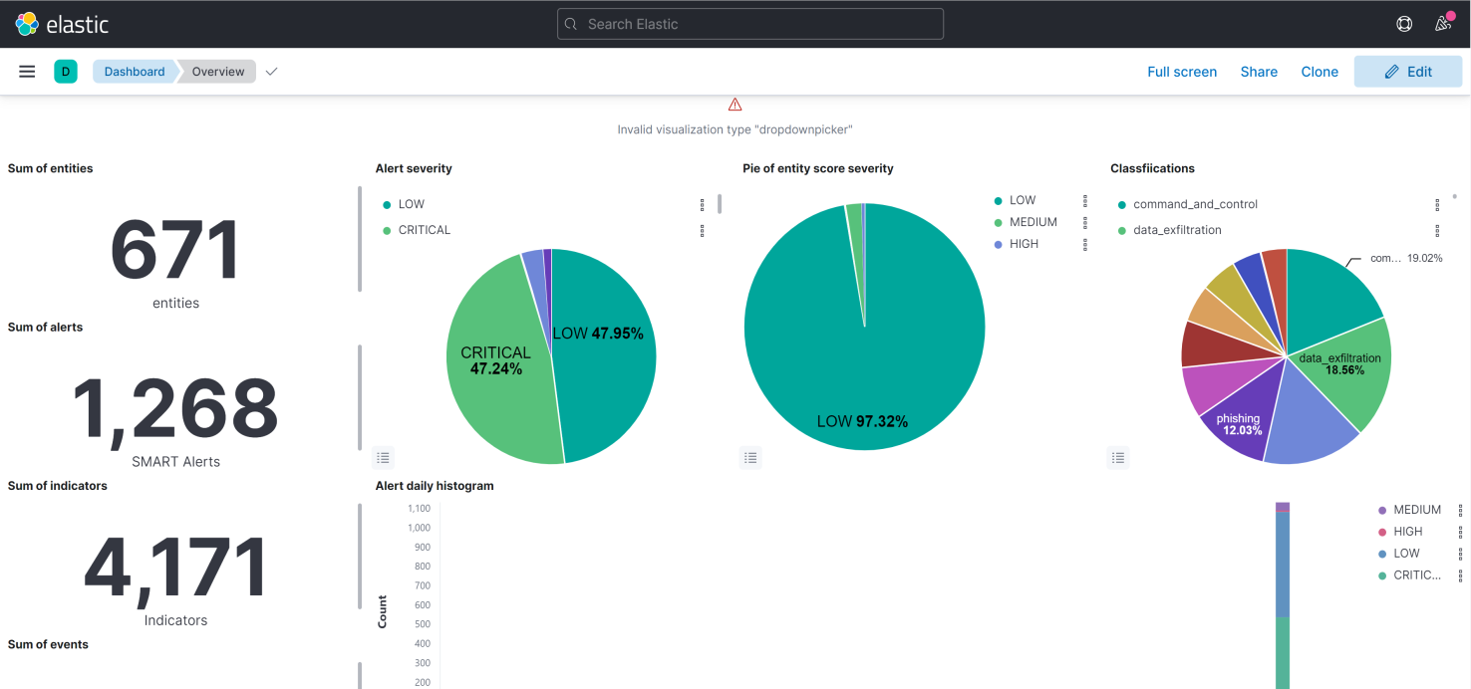
Task: Open options for MEDIUM in entity score legend
Action: pos(1085,222)
